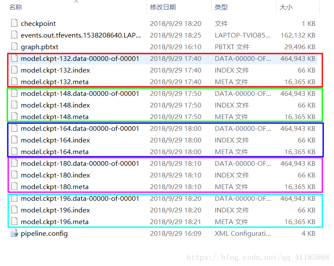This screenshot has height=266, width=334.
Task: Click the 2018/9/29 16:09 modified date
Action: click(x=175, y=234)
